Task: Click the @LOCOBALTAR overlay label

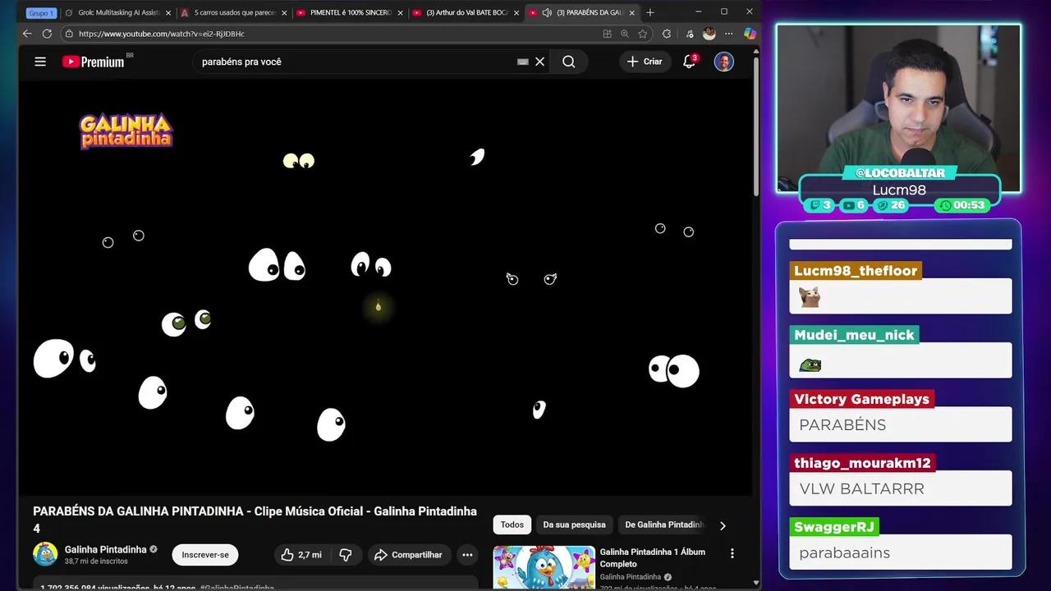Action: 900,172
